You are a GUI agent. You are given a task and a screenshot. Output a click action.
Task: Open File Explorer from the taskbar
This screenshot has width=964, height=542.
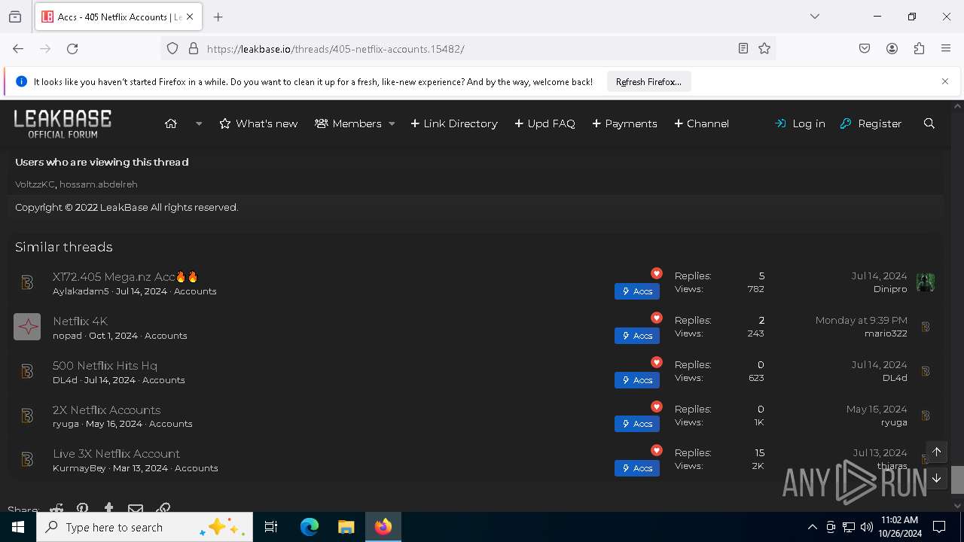[x=346, y=527]
